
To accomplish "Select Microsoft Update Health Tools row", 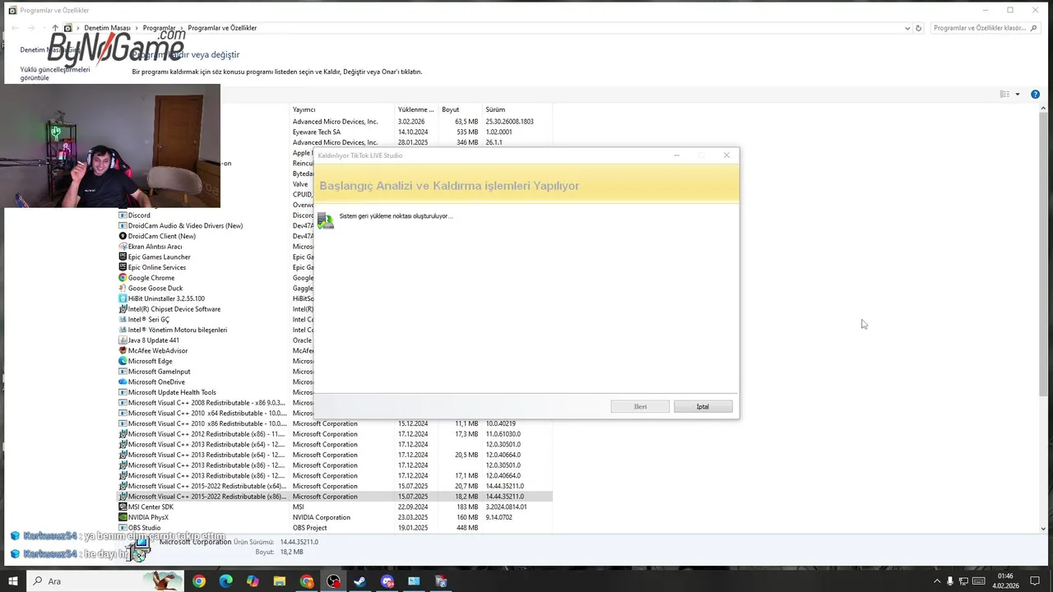I will (x=335, y=392).
